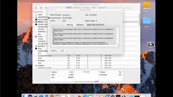The width and height of the screenshot is (173, 97).
Task: Click the Movist app icon on the desktop
Action: 151,45
